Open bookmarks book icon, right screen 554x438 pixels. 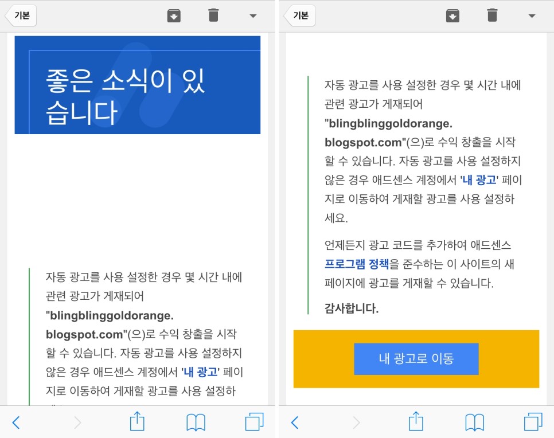pos(474,423)
